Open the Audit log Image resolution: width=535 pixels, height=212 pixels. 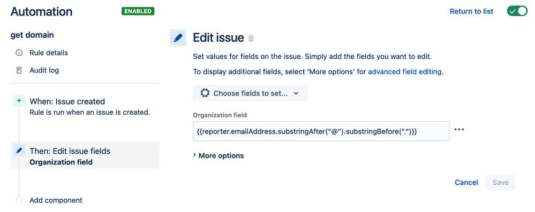click(44, 70)
